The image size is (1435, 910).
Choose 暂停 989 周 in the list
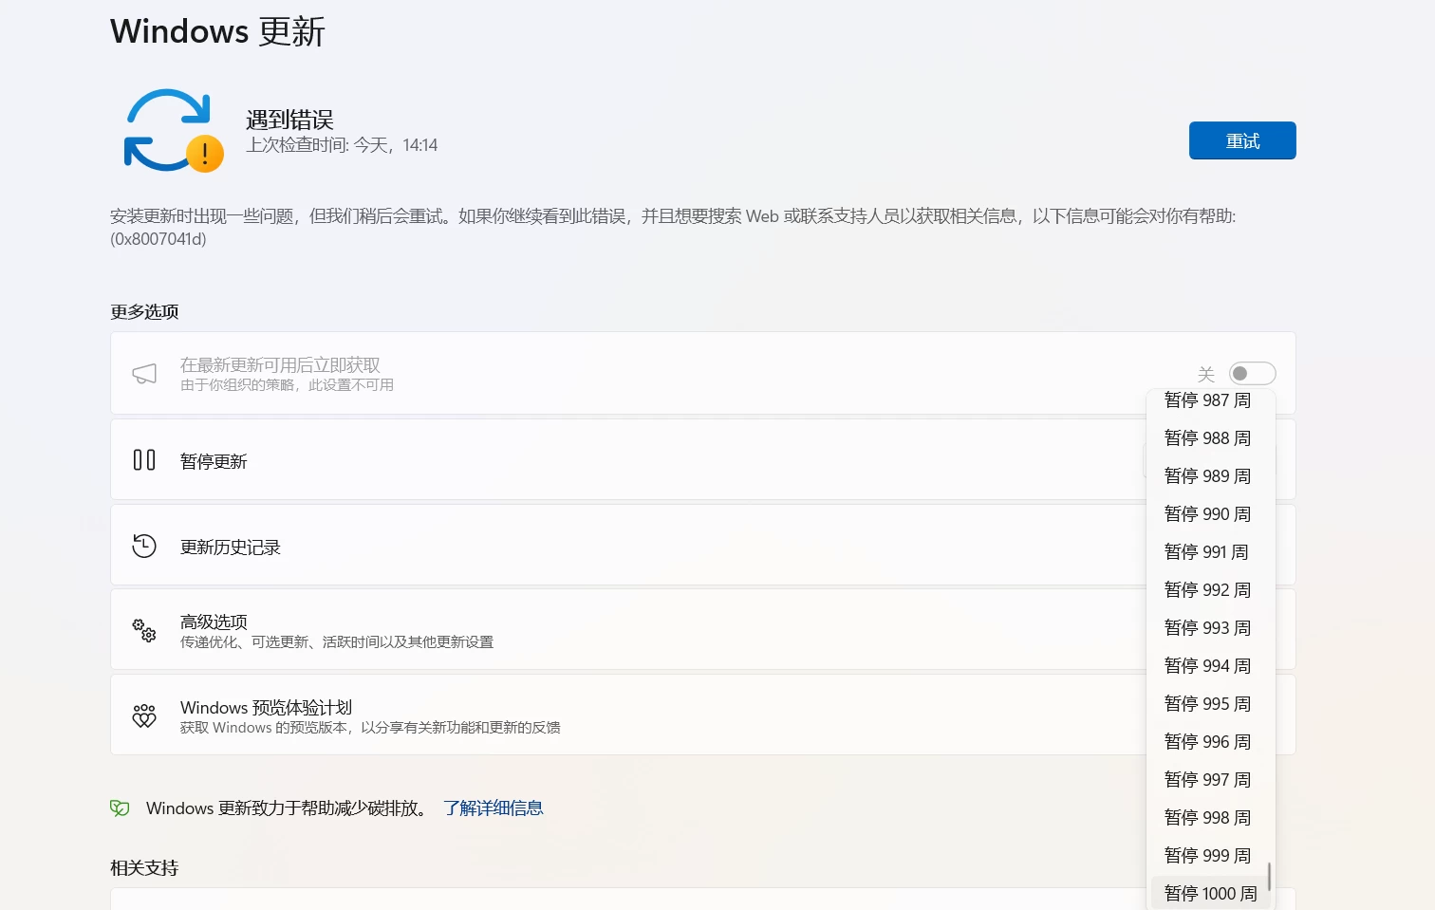(x=1207, y=476)
